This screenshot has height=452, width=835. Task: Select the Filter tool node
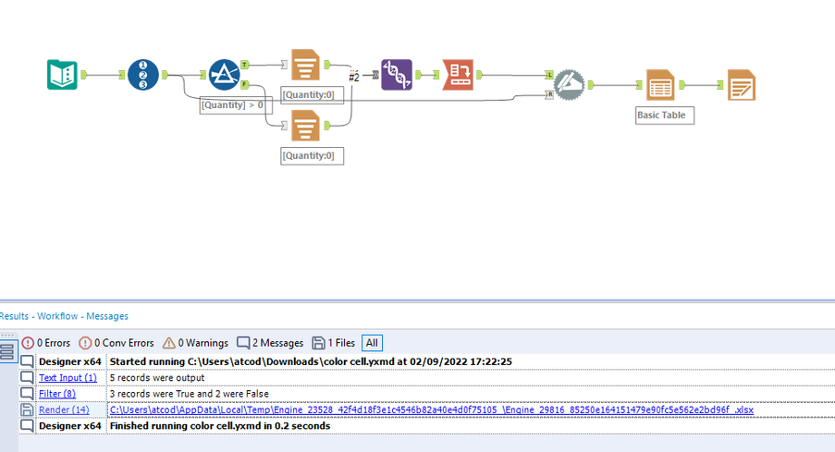click(x=224, y=75)
